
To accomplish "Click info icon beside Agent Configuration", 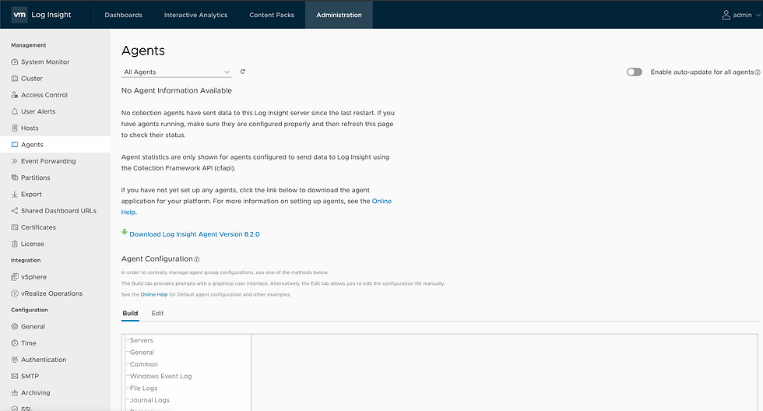I will click(196, 259).
